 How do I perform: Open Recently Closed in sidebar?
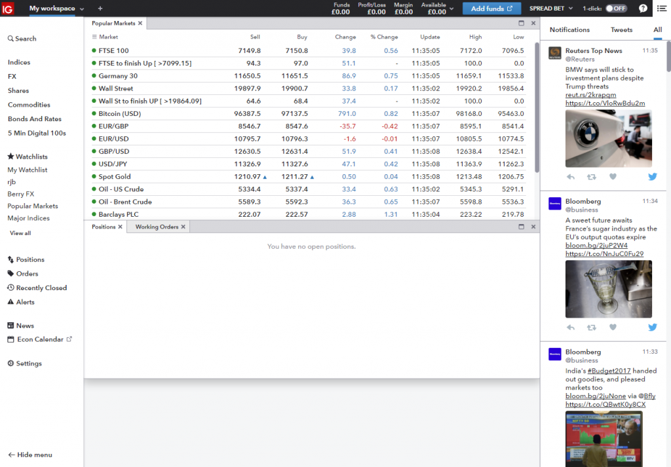click(x=37, y=288)
